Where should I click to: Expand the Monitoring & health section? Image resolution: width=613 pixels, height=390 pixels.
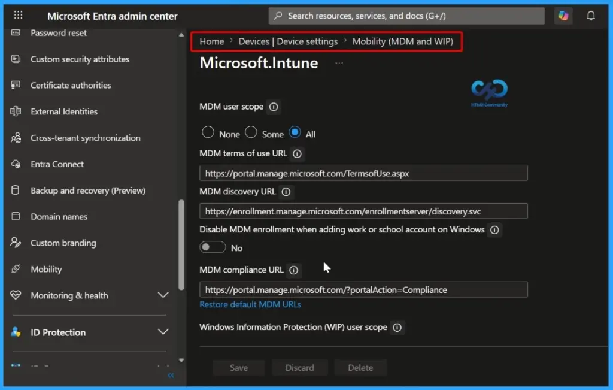click(163, 295)
